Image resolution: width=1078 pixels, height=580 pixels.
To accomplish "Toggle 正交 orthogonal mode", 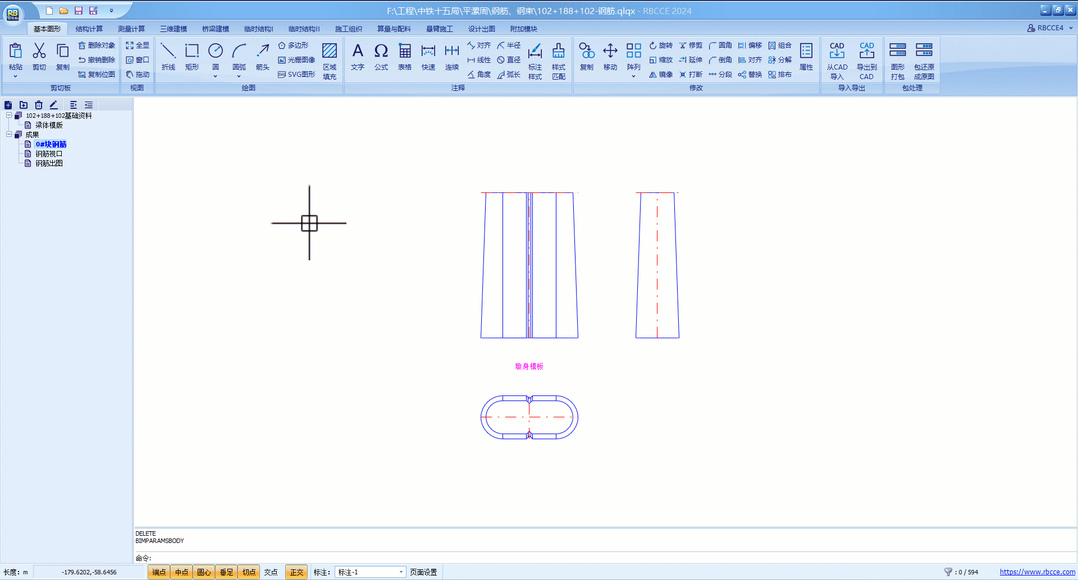I will point(296,572).
